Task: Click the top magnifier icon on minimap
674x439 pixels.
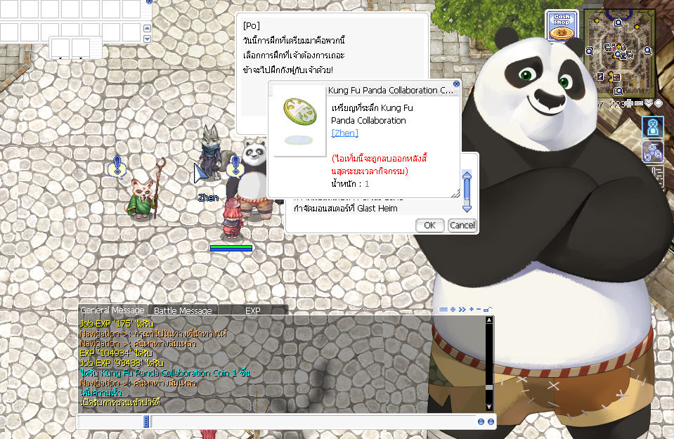Action: tap(618, 23)
